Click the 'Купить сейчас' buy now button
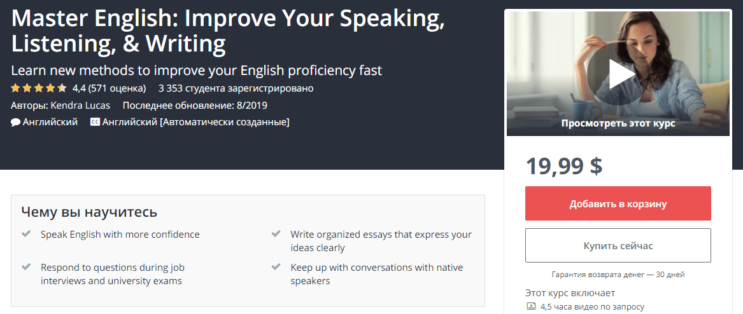 coord(618,245)
